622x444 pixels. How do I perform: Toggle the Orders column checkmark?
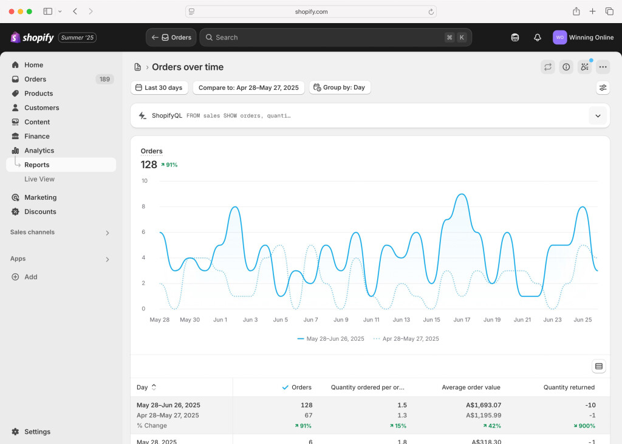pos(285,388)
